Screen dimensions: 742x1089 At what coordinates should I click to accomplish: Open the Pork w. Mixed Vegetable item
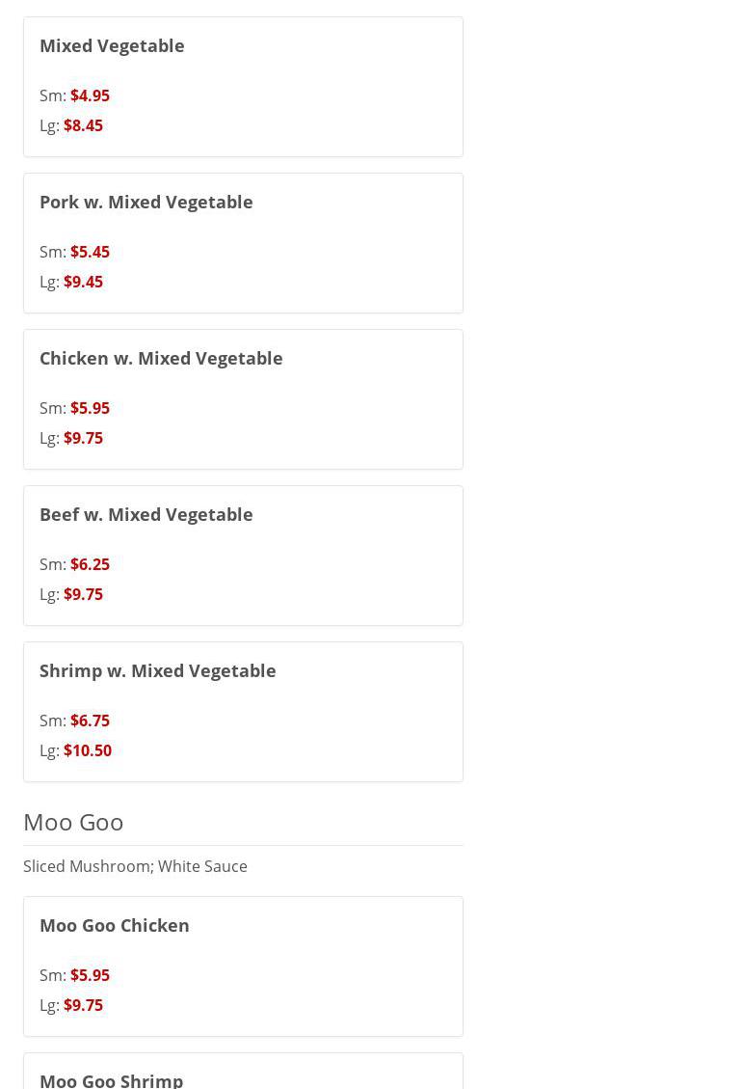pyautogui.click(x=146, y=202)
